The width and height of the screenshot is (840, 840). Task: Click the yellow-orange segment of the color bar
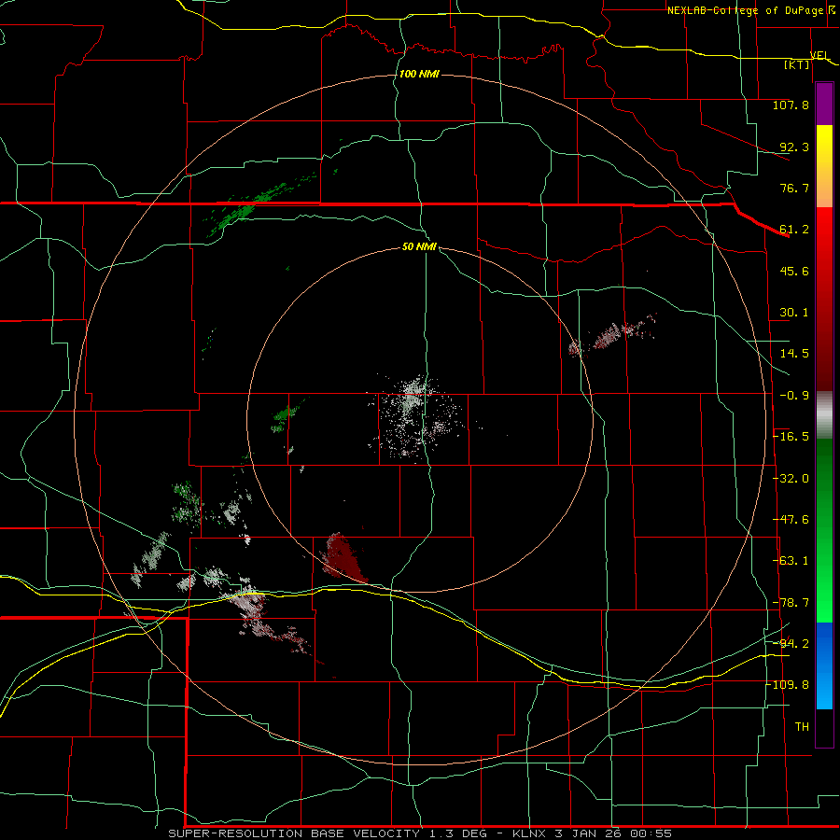click(x=824, y=166)
